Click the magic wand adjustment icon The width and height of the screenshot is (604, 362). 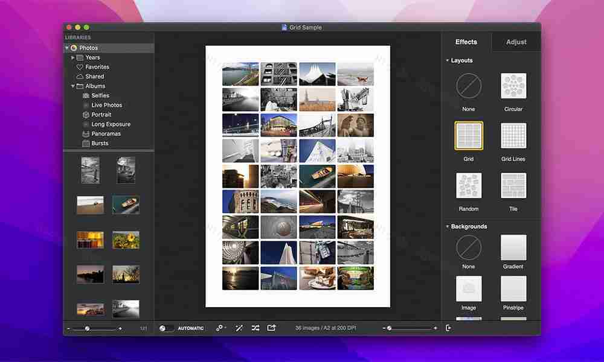click(239, 328)
